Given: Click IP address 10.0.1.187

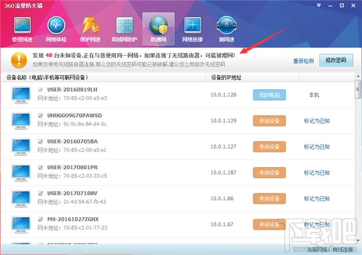Looking at the screenshot, I should 223,172.
